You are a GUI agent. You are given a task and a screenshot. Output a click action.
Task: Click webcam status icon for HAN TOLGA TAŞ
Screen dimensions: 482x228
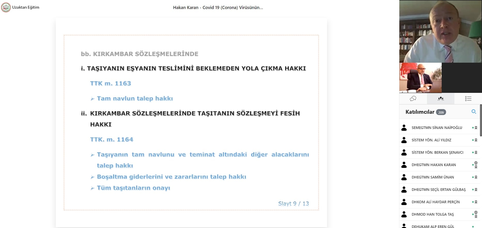476,212
